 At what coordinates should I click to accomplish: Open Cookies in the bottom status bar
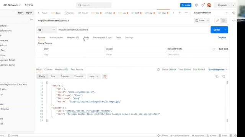click(x=162, y=135)
